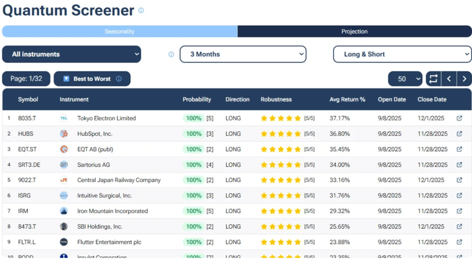Screen dimensions: 472x263
Task: Click the Central Japan Railway Company name
Action: point(119,180)
